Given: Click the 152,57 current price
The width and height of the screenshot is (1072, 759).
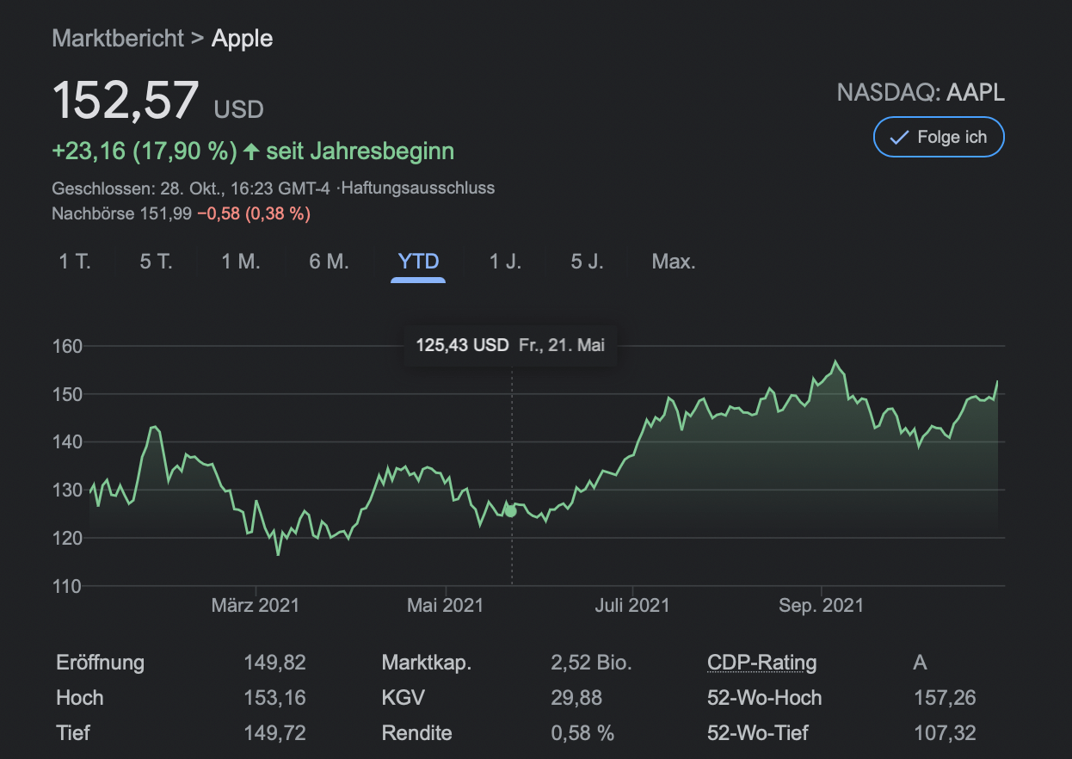Looking at the screenshot, I should (126, 99).
